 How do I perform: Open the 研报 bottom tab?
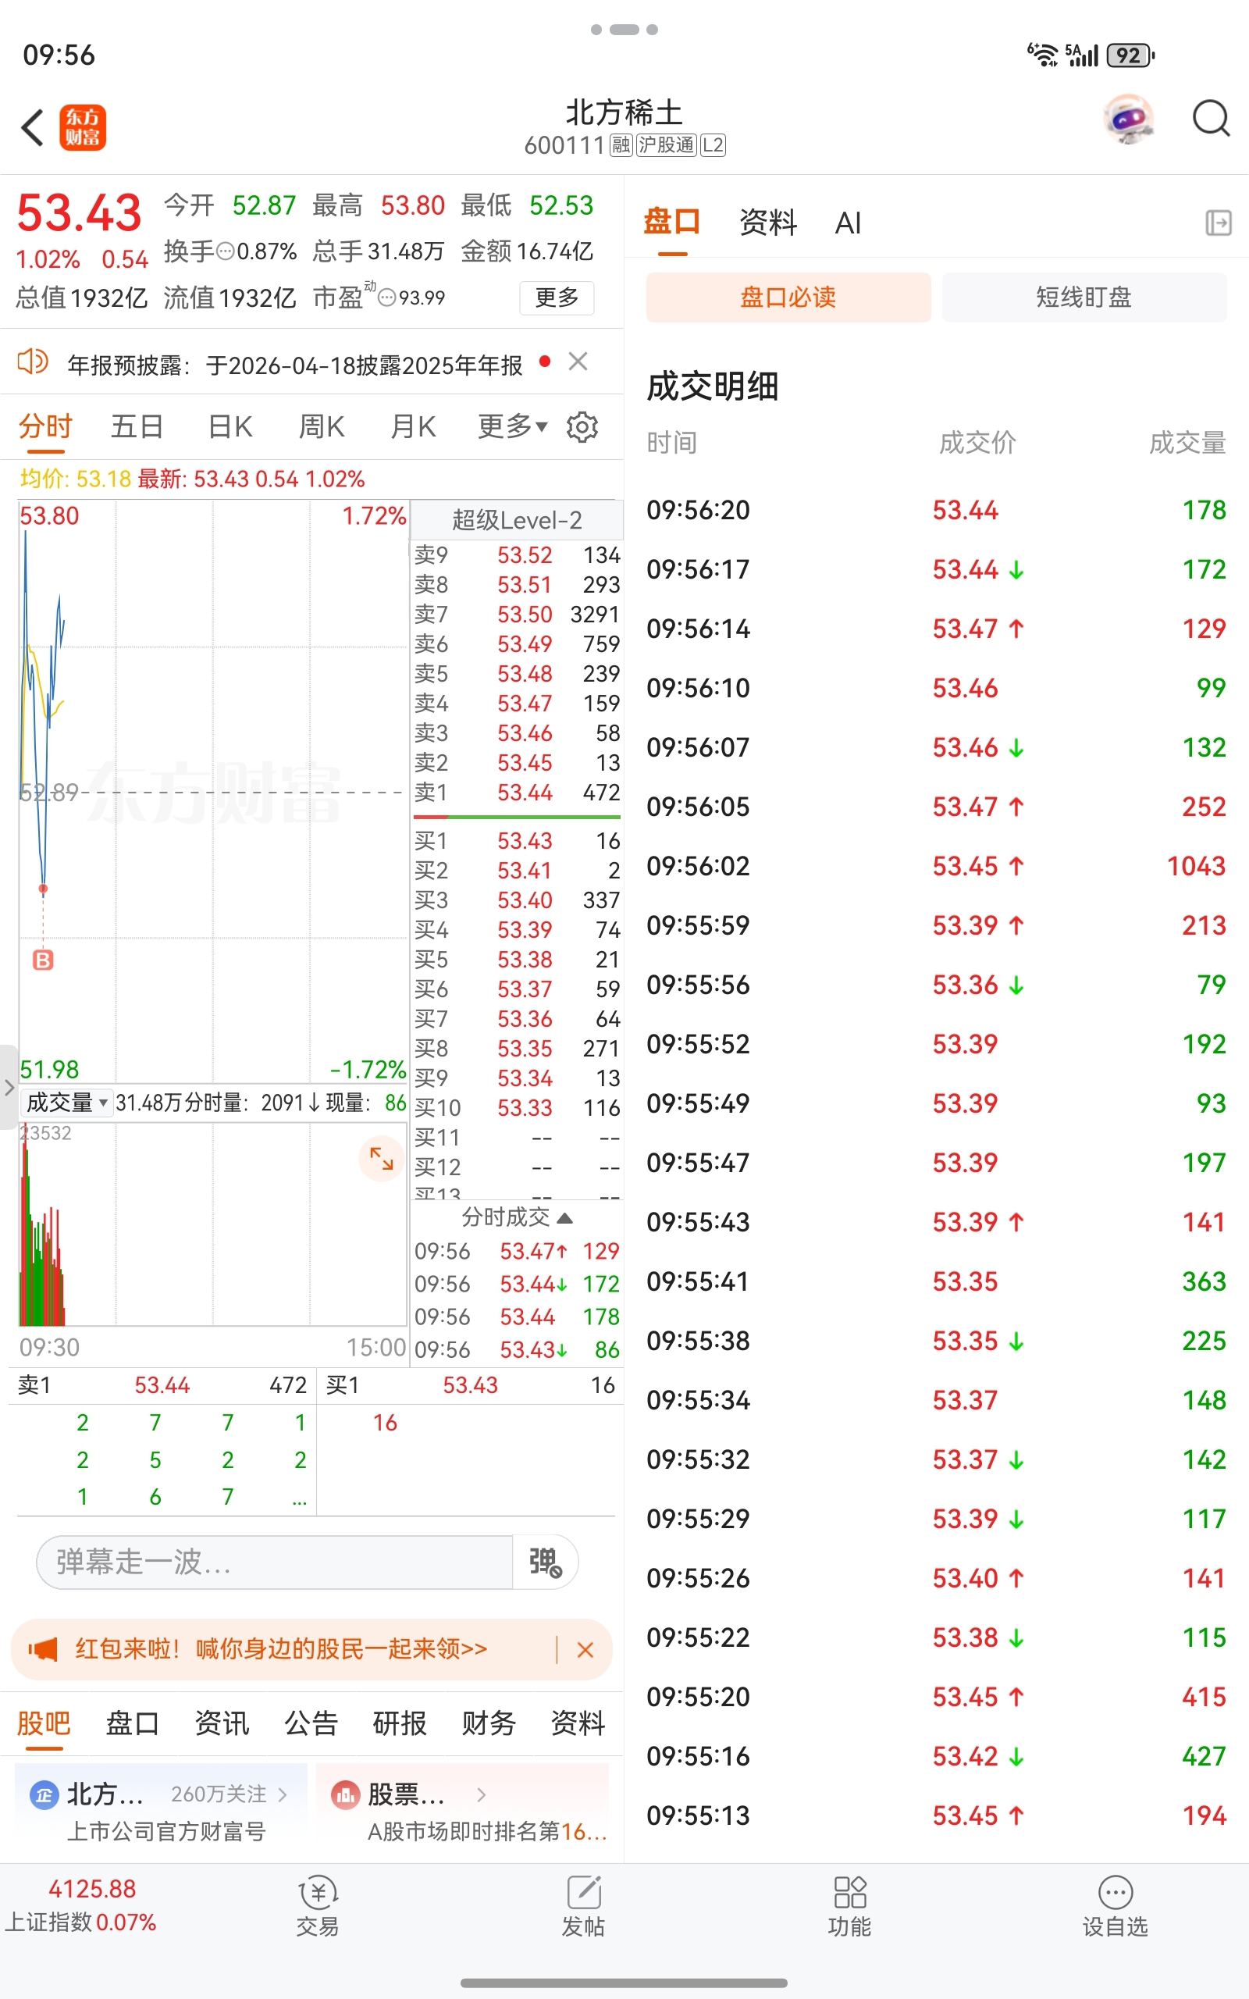[400, 1724]
